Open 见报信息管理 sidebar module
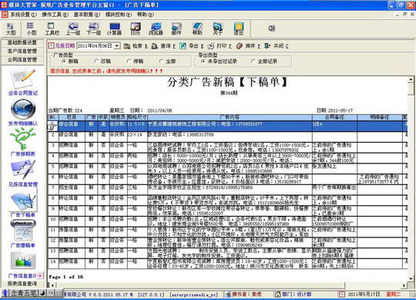 pyautogui.click(x=23, y=173)
